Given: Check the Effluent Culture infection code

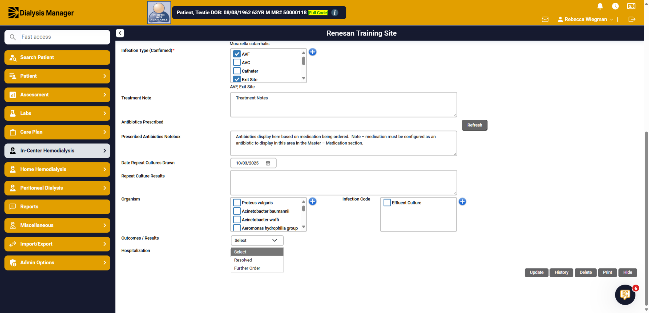Looking at the screenshot, I should click(x=387, y=203).
